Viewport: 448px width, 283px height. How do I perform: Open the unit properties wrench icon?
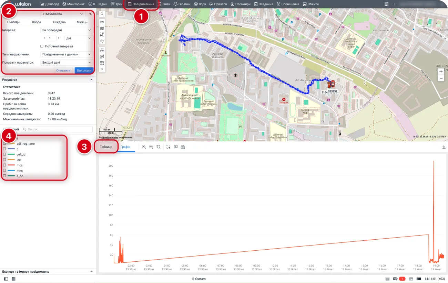click(x=90, y=14)
